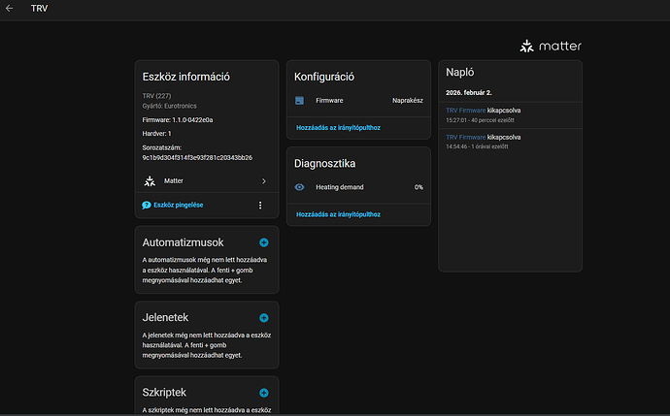670x416 pixels.
Task: Select the Heating demand sensor label
Action: coord(340,186)
